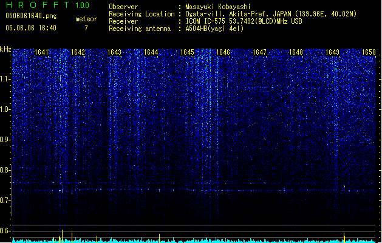Click the meteor echo spot near 1649
This screenshot has width=382, height=243.
(x=344, y=187)
